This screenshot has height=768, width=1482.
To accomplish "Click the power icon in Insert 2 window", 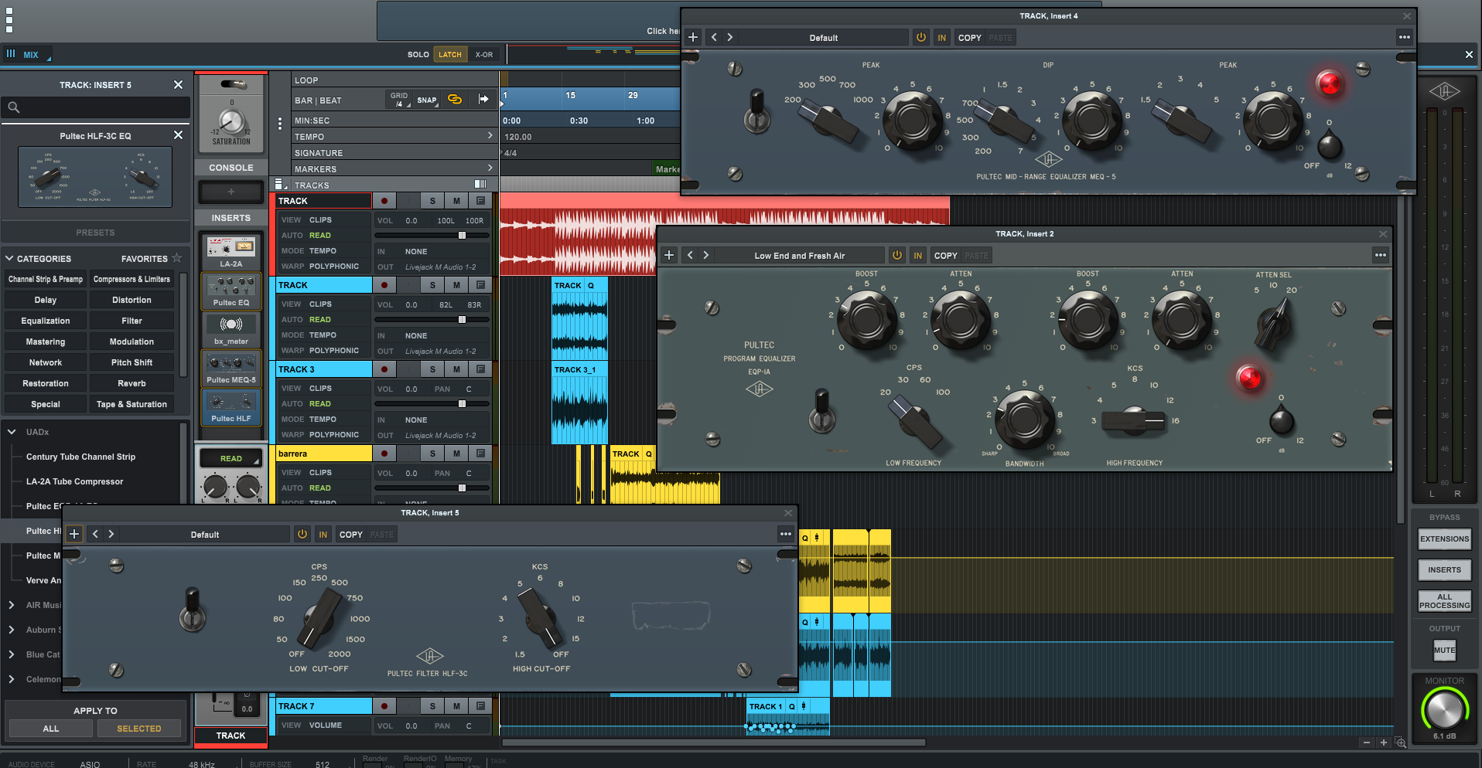I will [x=896, y=255].
